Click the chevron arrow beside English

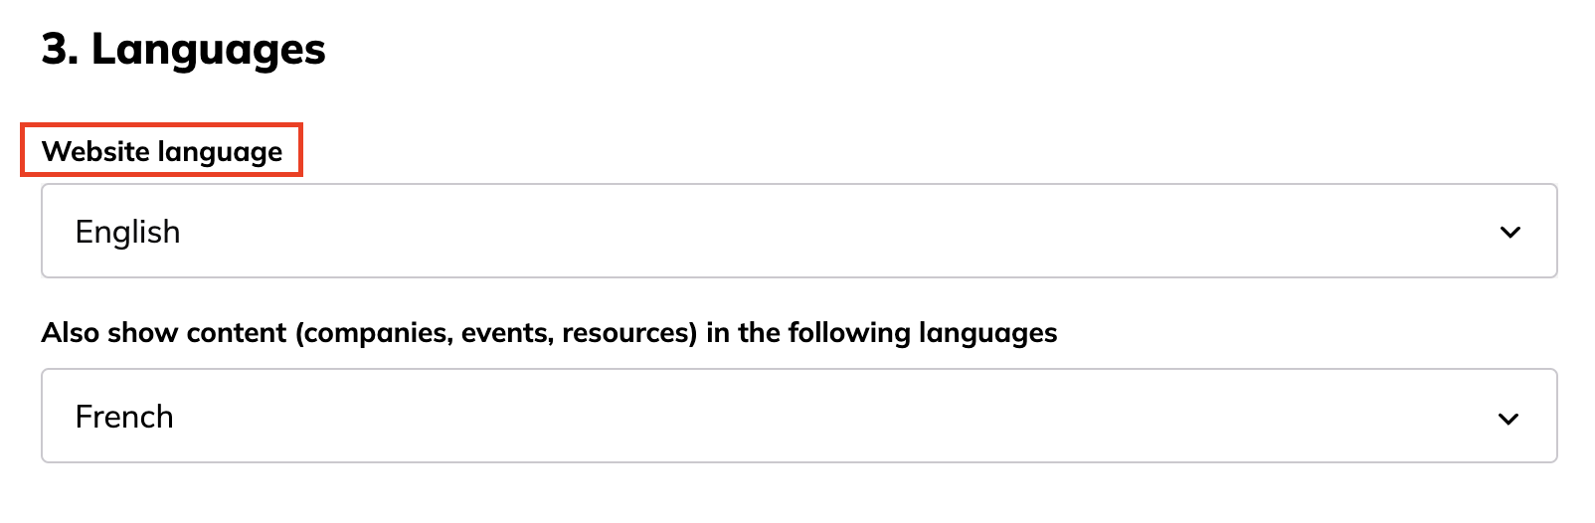click(x=1509, y=233)
